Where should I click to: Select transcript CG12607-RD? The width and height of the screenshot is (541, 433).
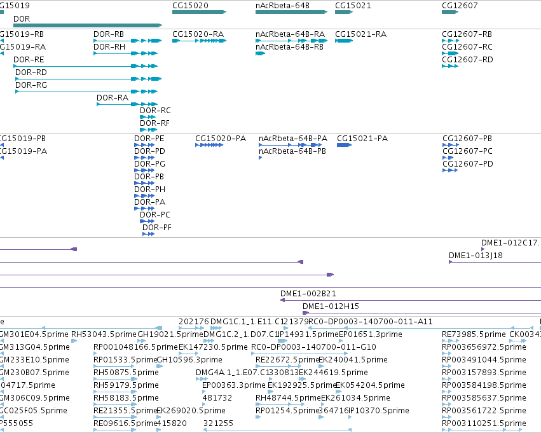[450, 66]
